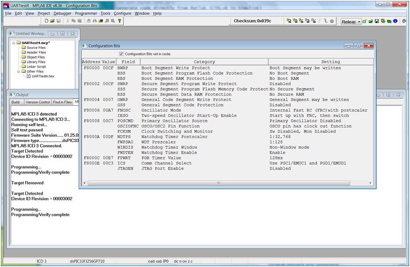This screenshot has width=410, height=267.
Task: Click the Build Options icon
Action: 383,21
